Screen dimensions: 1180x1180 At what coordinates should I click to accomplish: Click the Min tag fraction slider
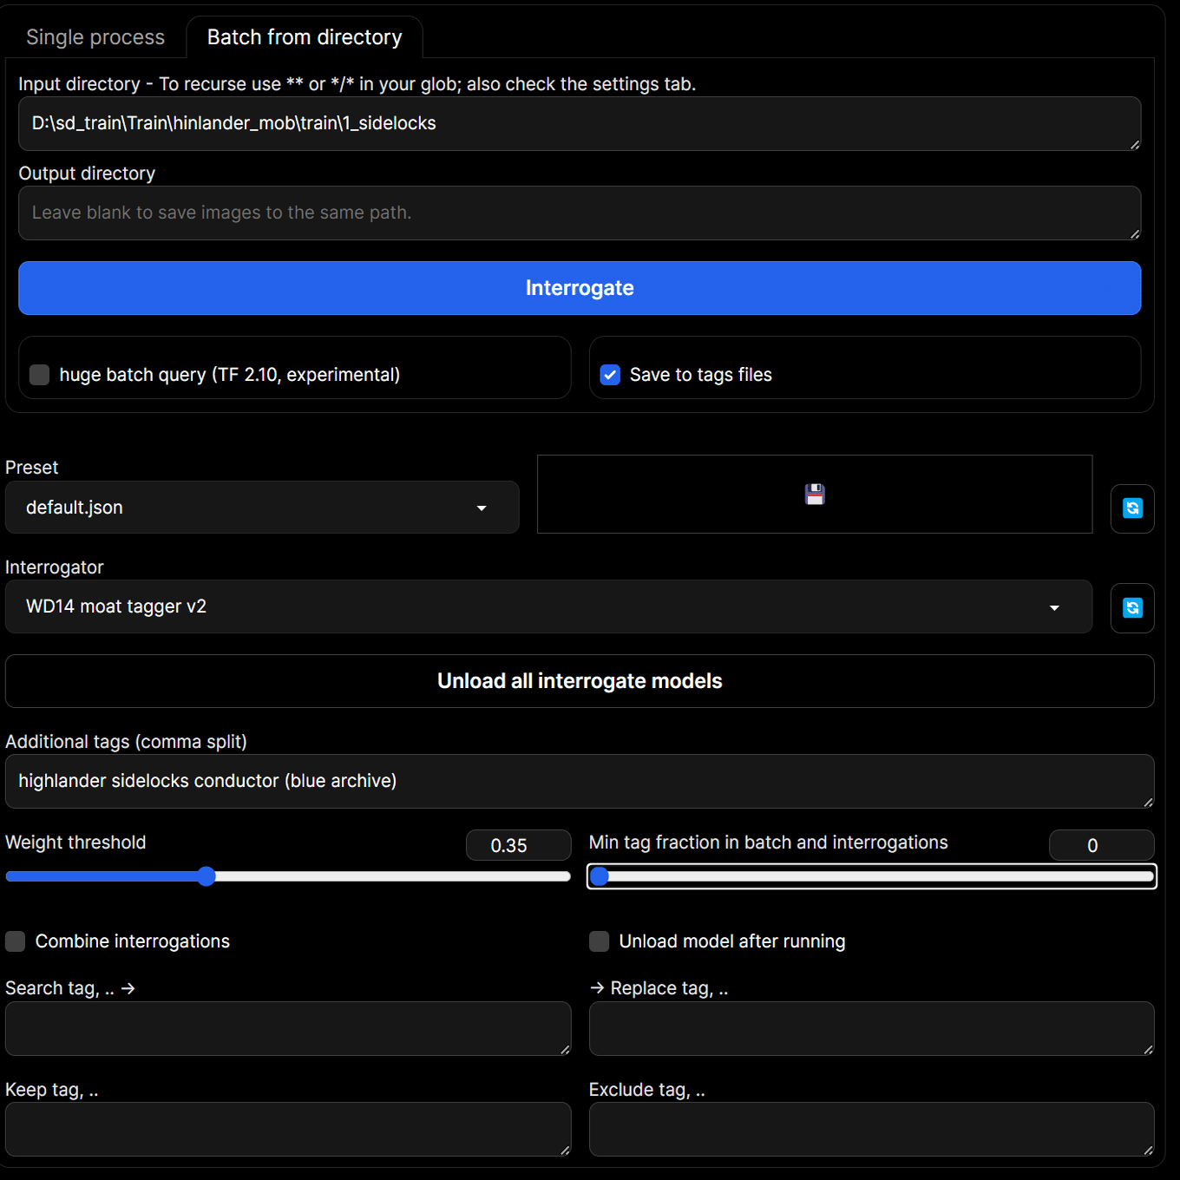click(872, 876)
